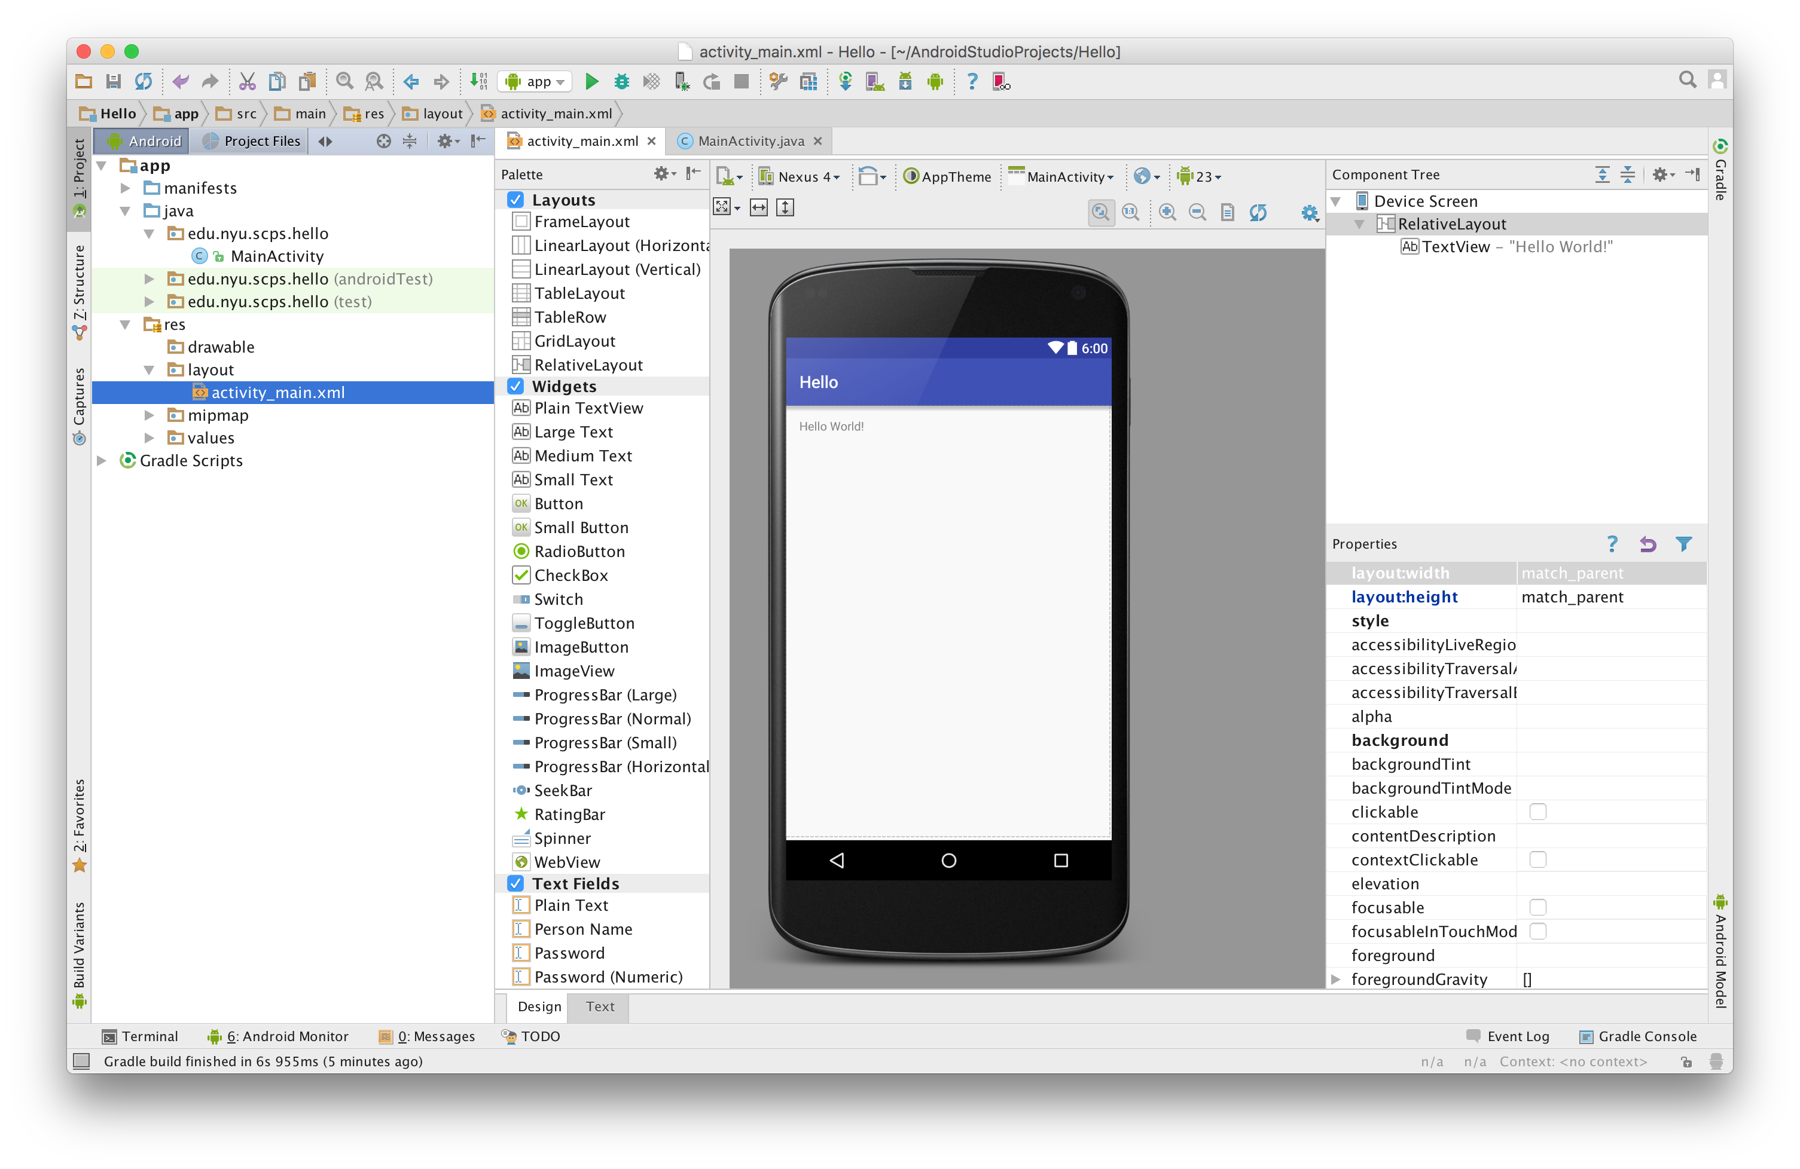Click the Cut scissors icon
This screenshot has height=1169, width=1800.
click(248, 82)
